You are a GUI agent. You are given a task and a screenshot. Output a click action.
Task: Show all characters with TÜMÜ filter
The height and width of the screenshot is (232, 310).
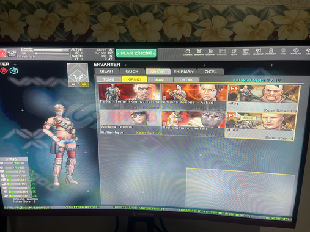109,79
